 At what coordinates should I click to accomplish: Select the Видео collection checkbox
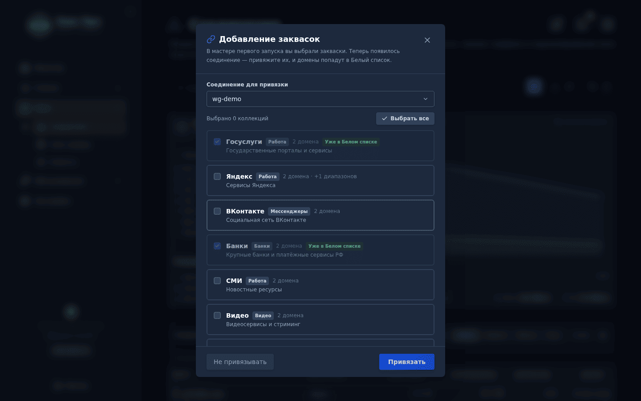[217, 315]
